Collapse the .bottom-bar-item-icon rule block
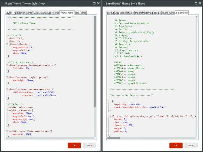The image size is (203, 152). 7,65
